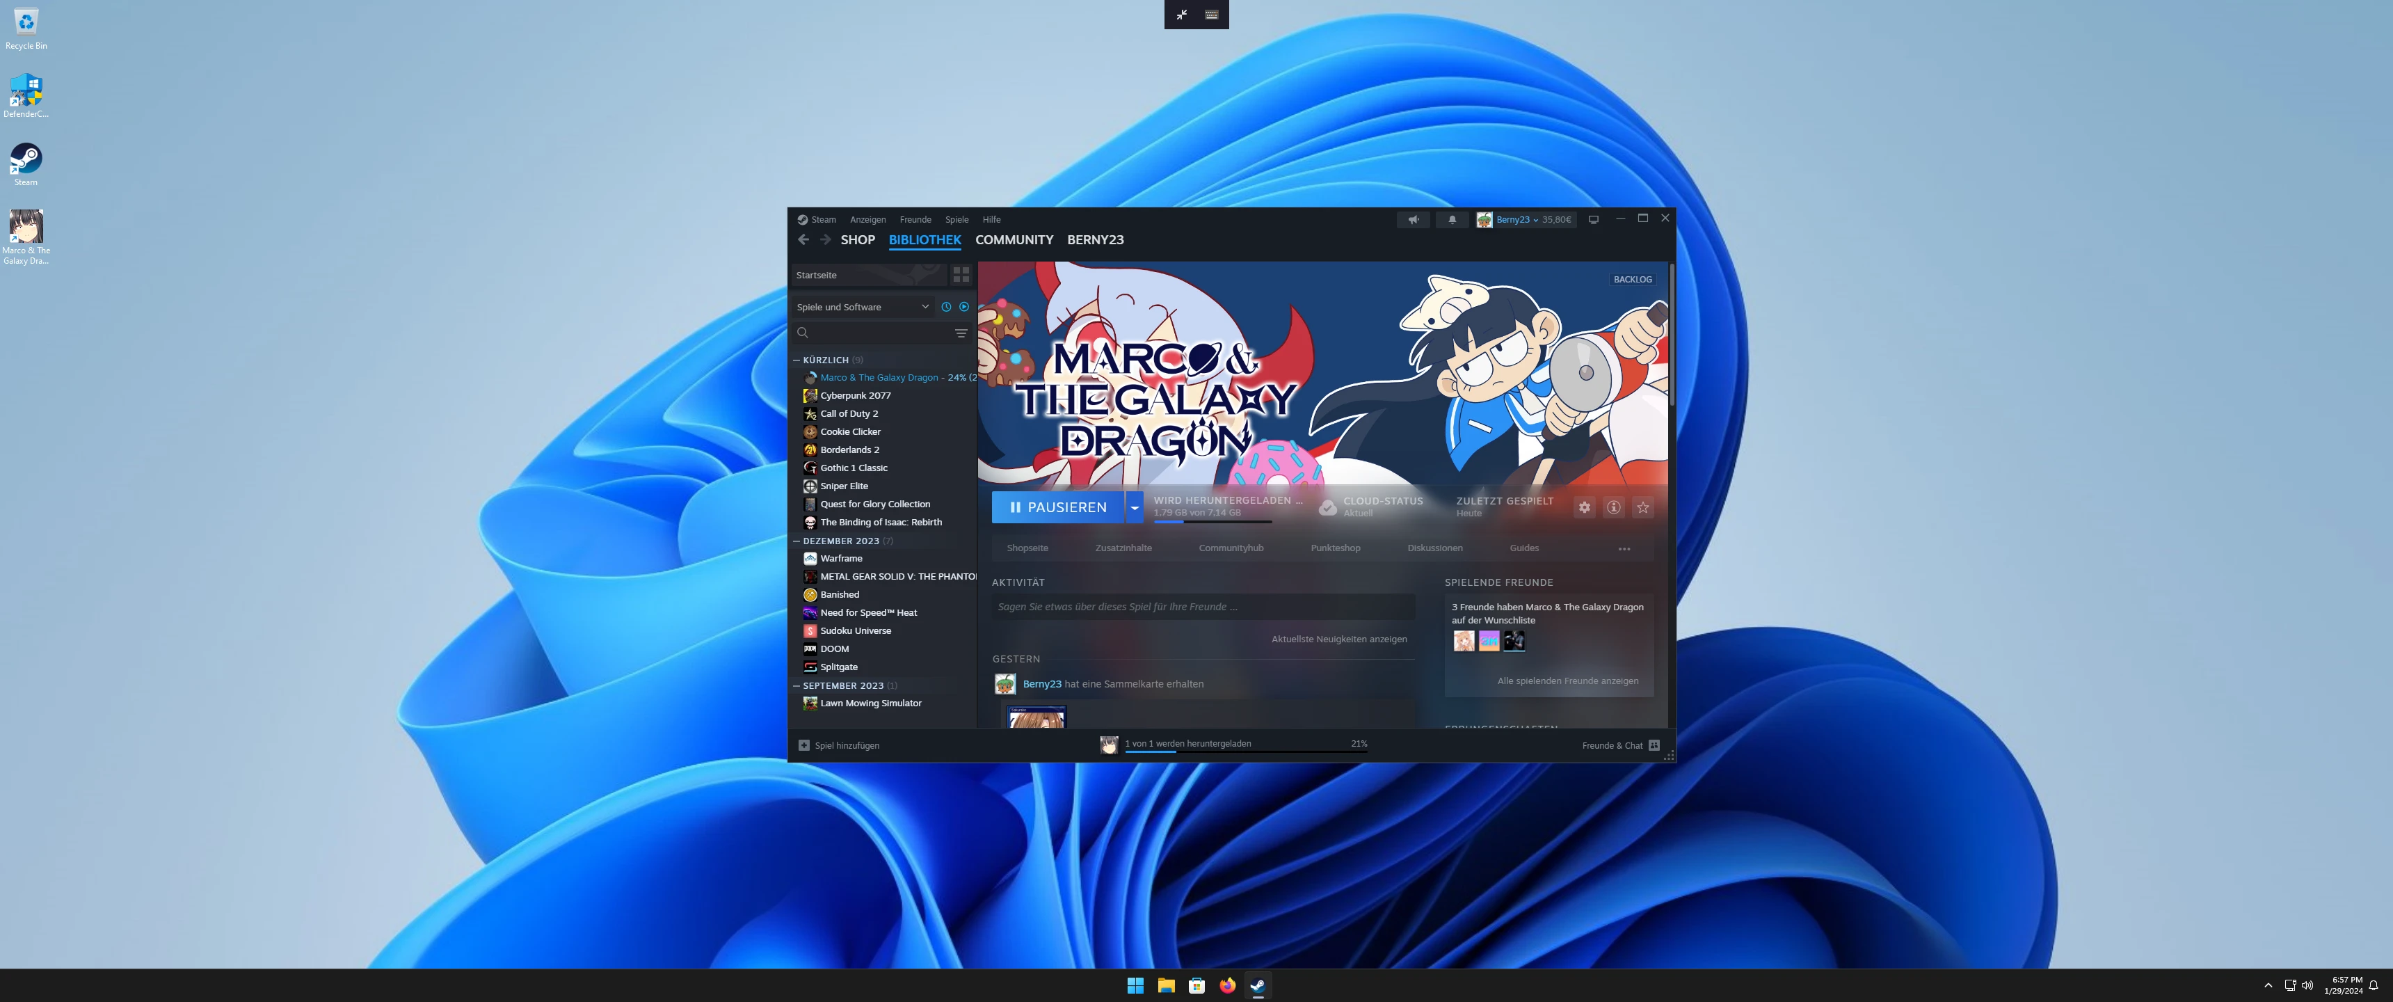Show game info icon
Image resolution: width=2393 pixels, height=1002 pixels.
(1614, 507)
